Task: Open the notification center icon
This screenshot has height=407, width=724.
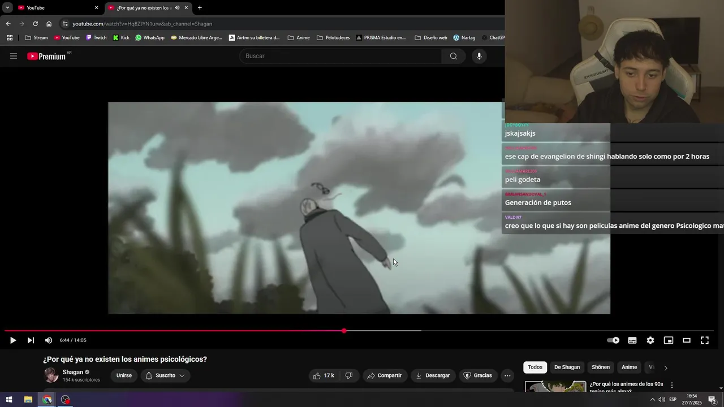Action: (712, 400)
